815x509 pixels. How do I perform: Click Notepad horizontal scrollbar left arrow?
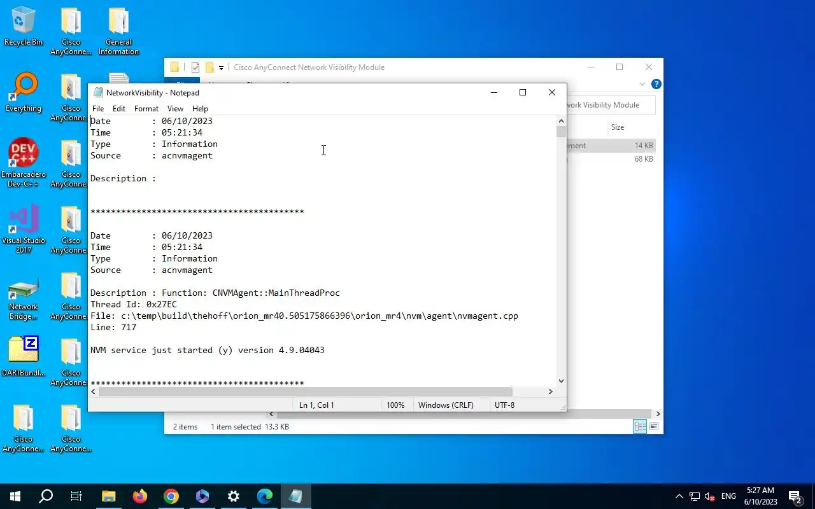coord(94,391)
